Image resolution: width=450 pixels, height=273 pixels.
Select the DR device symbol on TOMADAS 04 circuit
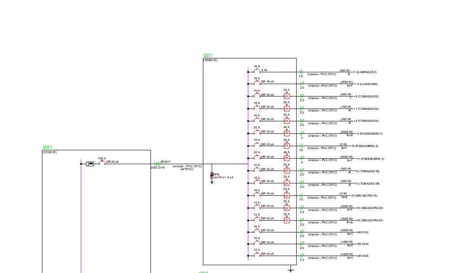[286, 121]
